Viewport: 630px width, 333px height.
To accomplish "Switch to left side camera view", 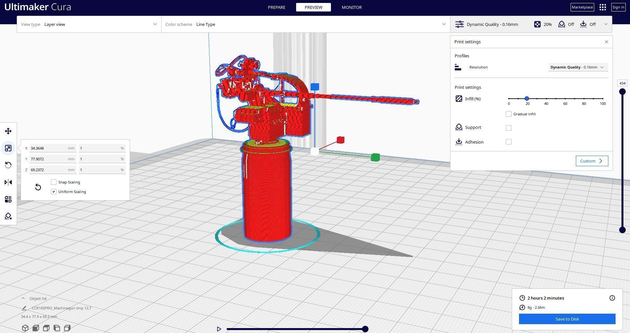I will click(x=56, y=328).
